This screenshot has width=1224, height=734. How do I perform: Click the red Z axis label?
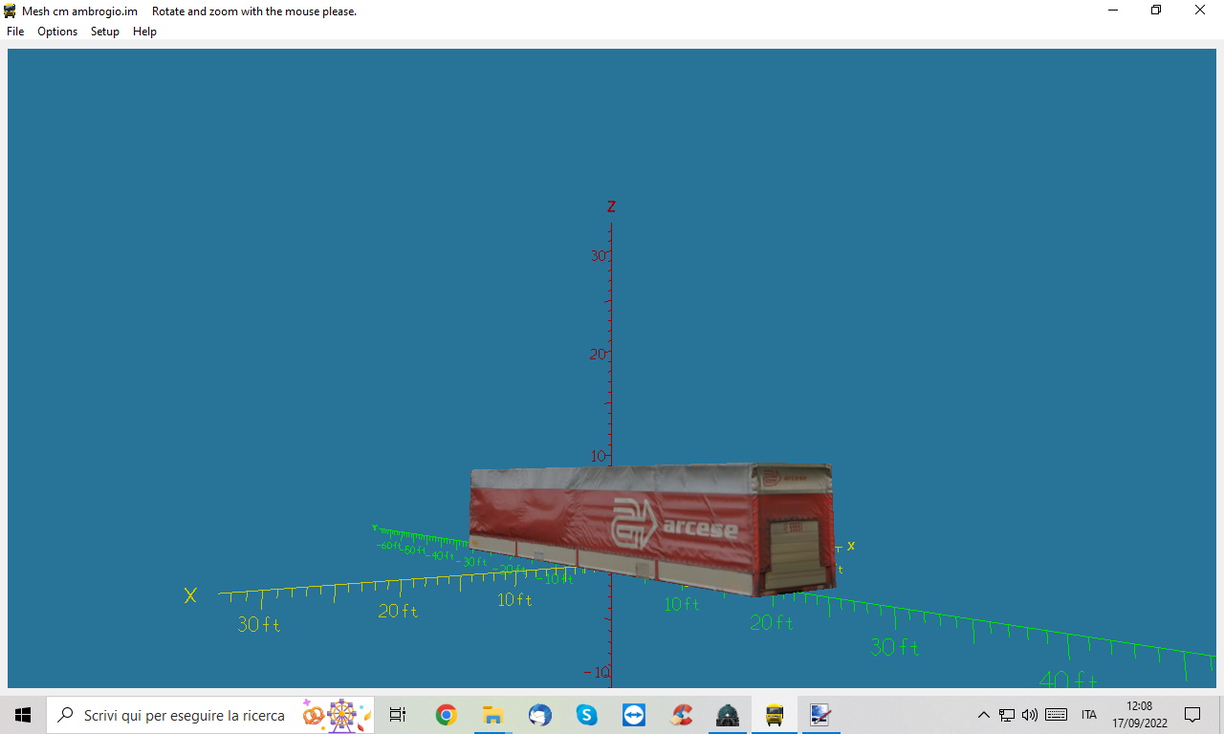click(x=611, y=206)
